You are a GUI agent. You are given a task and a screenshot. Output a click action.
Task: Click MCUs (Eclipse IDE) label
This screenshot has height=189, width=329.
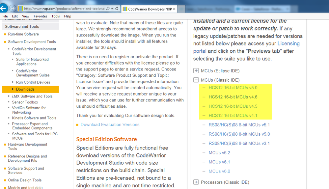click(220, 71)
